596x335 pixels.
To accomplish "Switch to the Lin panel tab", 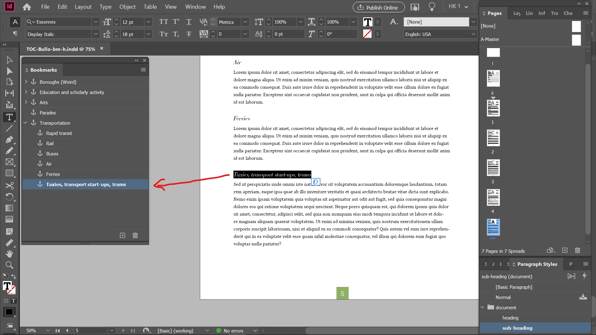I will 529,13.
